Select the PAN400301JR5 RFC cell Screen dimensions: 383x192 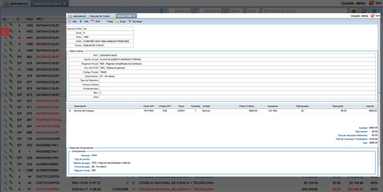(47, 158)
